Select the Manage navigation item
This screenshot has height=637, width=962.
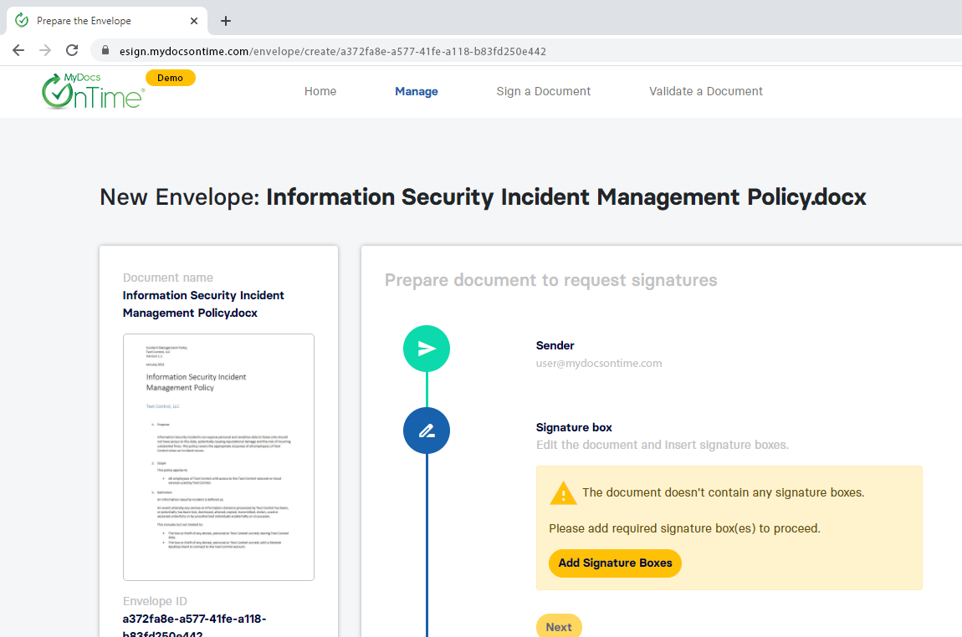[417, 91]
